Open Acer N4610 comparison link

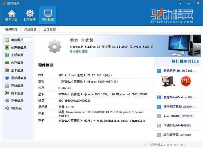click(x=180, y=116)
